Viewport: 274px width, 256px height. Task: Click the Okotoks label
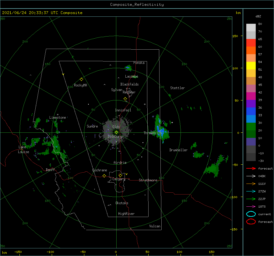(122, 203)
